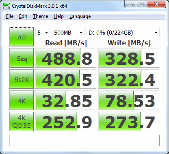
Task: Select the 4K write result 78.53
Action: click(x=129, y=100)
